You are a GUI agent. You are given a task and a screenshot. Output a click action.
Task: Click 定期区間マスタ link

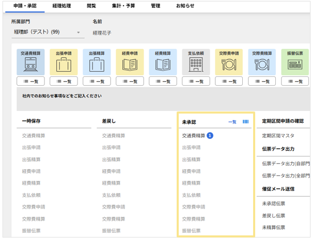point(278,136)
